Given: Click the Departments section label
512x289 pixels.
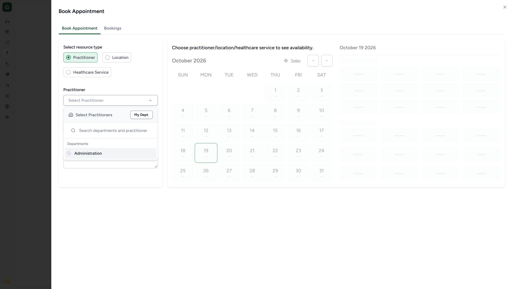Looking at the screenshot, I should pyautogui.click(x=78, y=144).
